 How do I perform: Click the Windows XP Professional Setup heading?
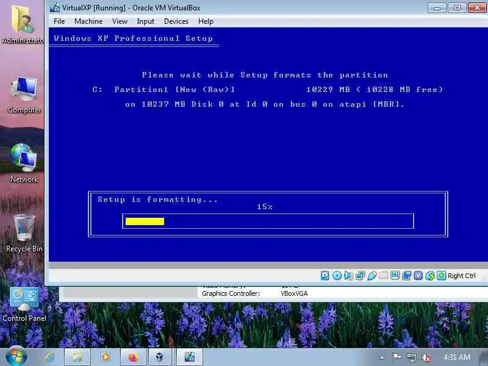[x=133, y=38]
